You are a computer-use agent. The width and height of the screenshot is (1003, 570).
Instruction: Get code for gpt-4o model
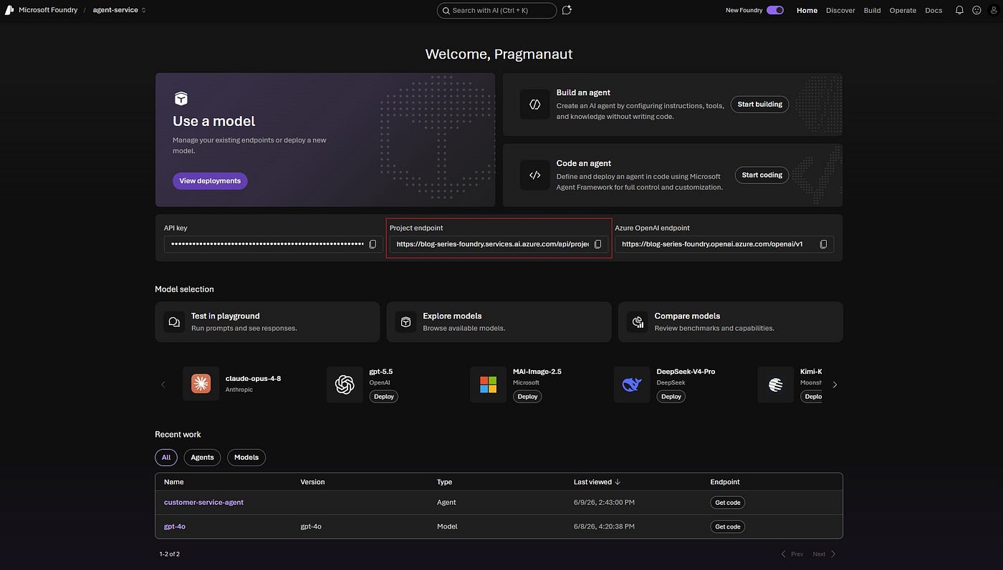(x=728, y=526)
